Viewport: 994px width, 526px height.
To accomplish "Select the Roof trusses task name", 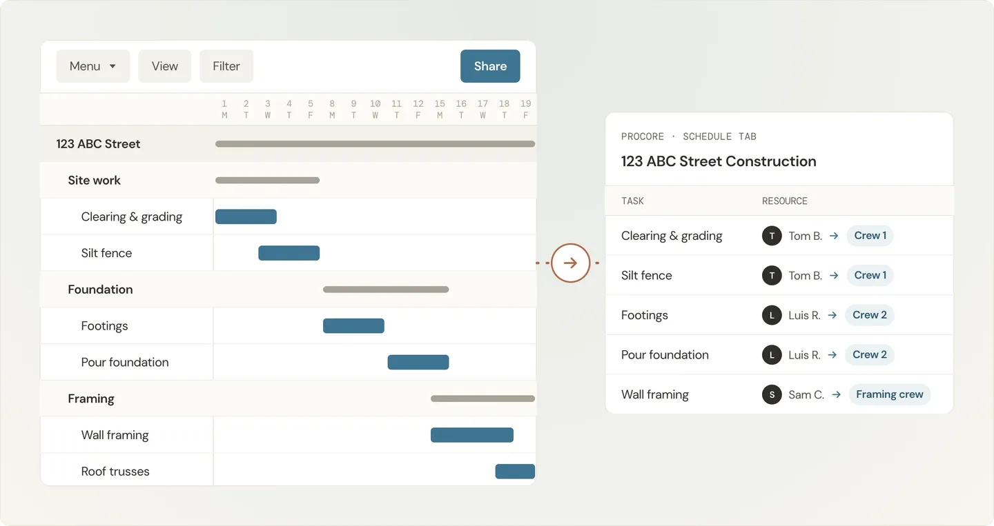I will (115, 472).
